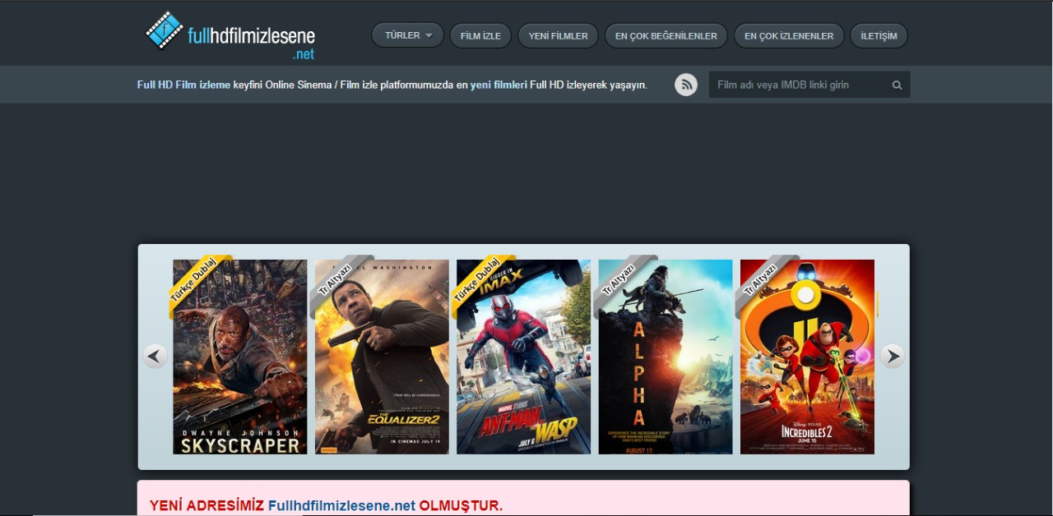This screenshot has height=516, width=1053.
Task: Click the Türkçe Dublaj ribbon on Ant-Man
Action: click(x=480, y=283)
